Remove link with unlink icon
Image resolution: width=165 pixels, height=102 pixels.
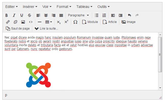15,22
